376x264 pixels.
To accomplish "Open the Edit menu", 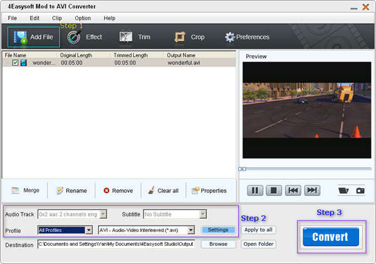I will 34,18.
